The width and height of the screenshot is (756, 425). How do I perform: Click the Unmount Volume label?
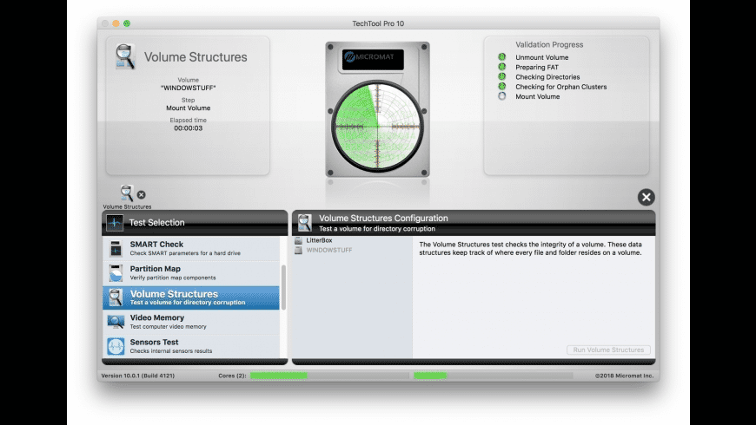pyautogui.click(x=541, y=57)
